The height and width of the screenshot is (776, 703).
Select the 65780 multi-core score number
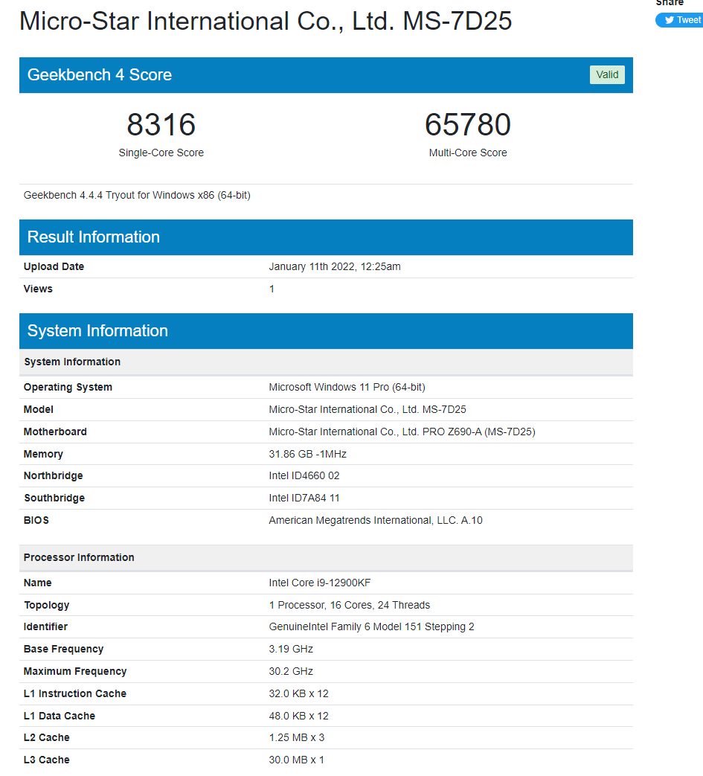coord(467,124)
